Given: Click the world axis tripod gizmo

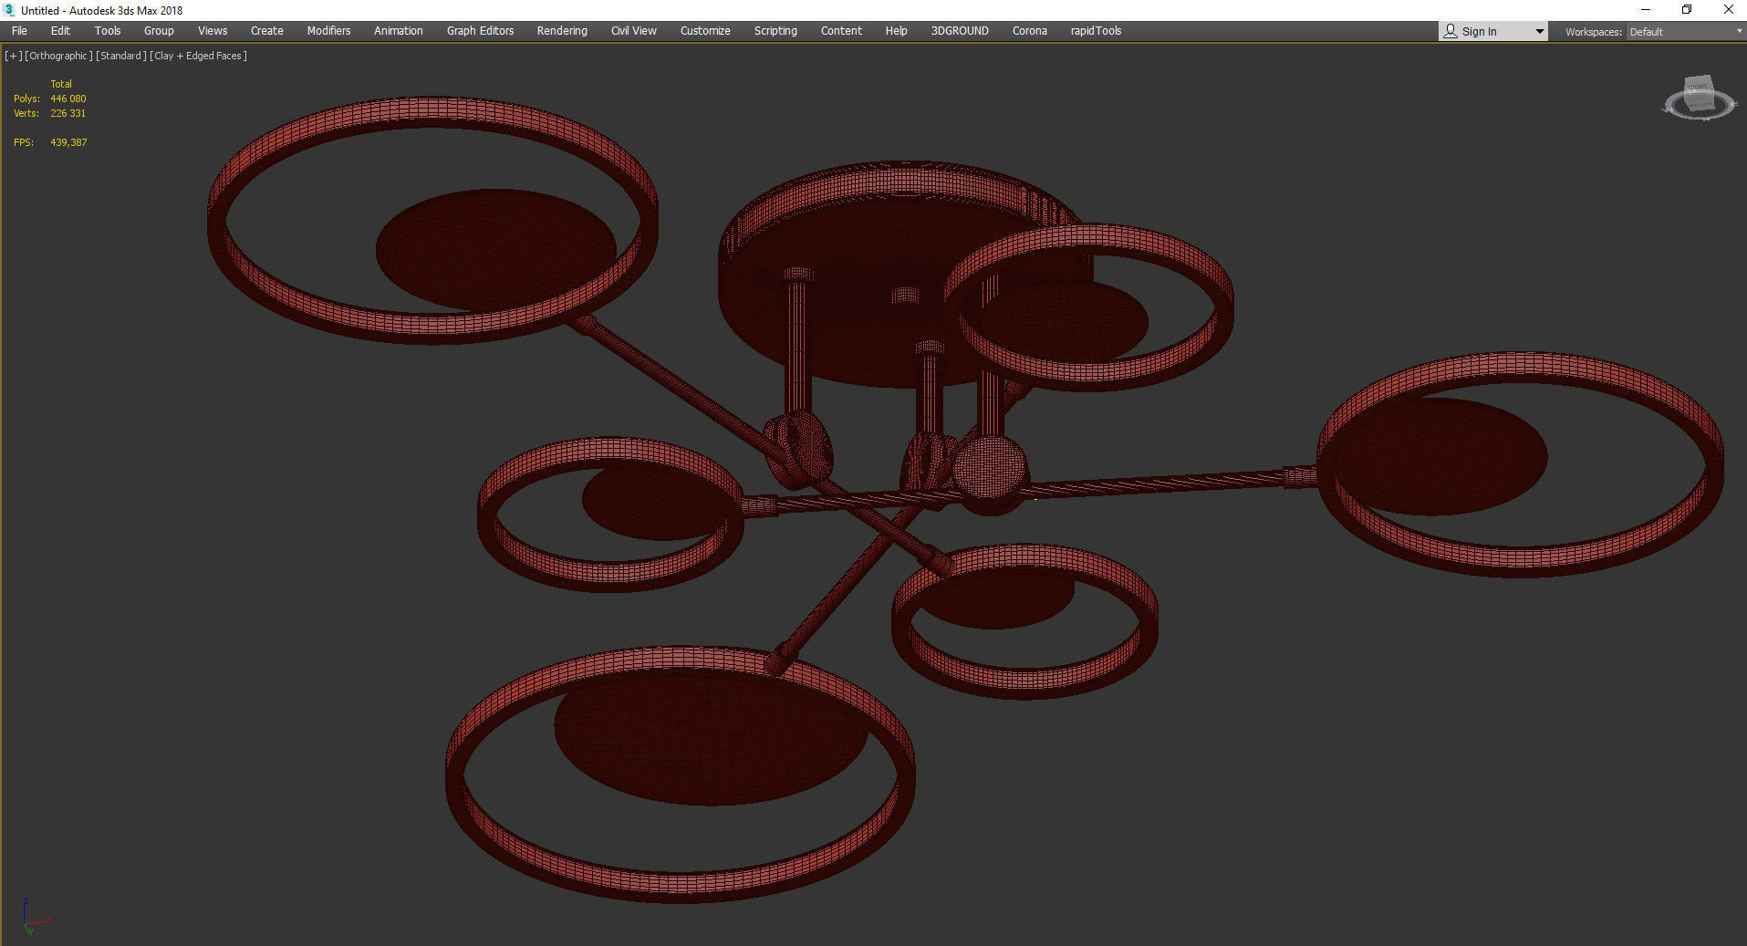Looking at the screenshot, I should (x=36, y=917).
